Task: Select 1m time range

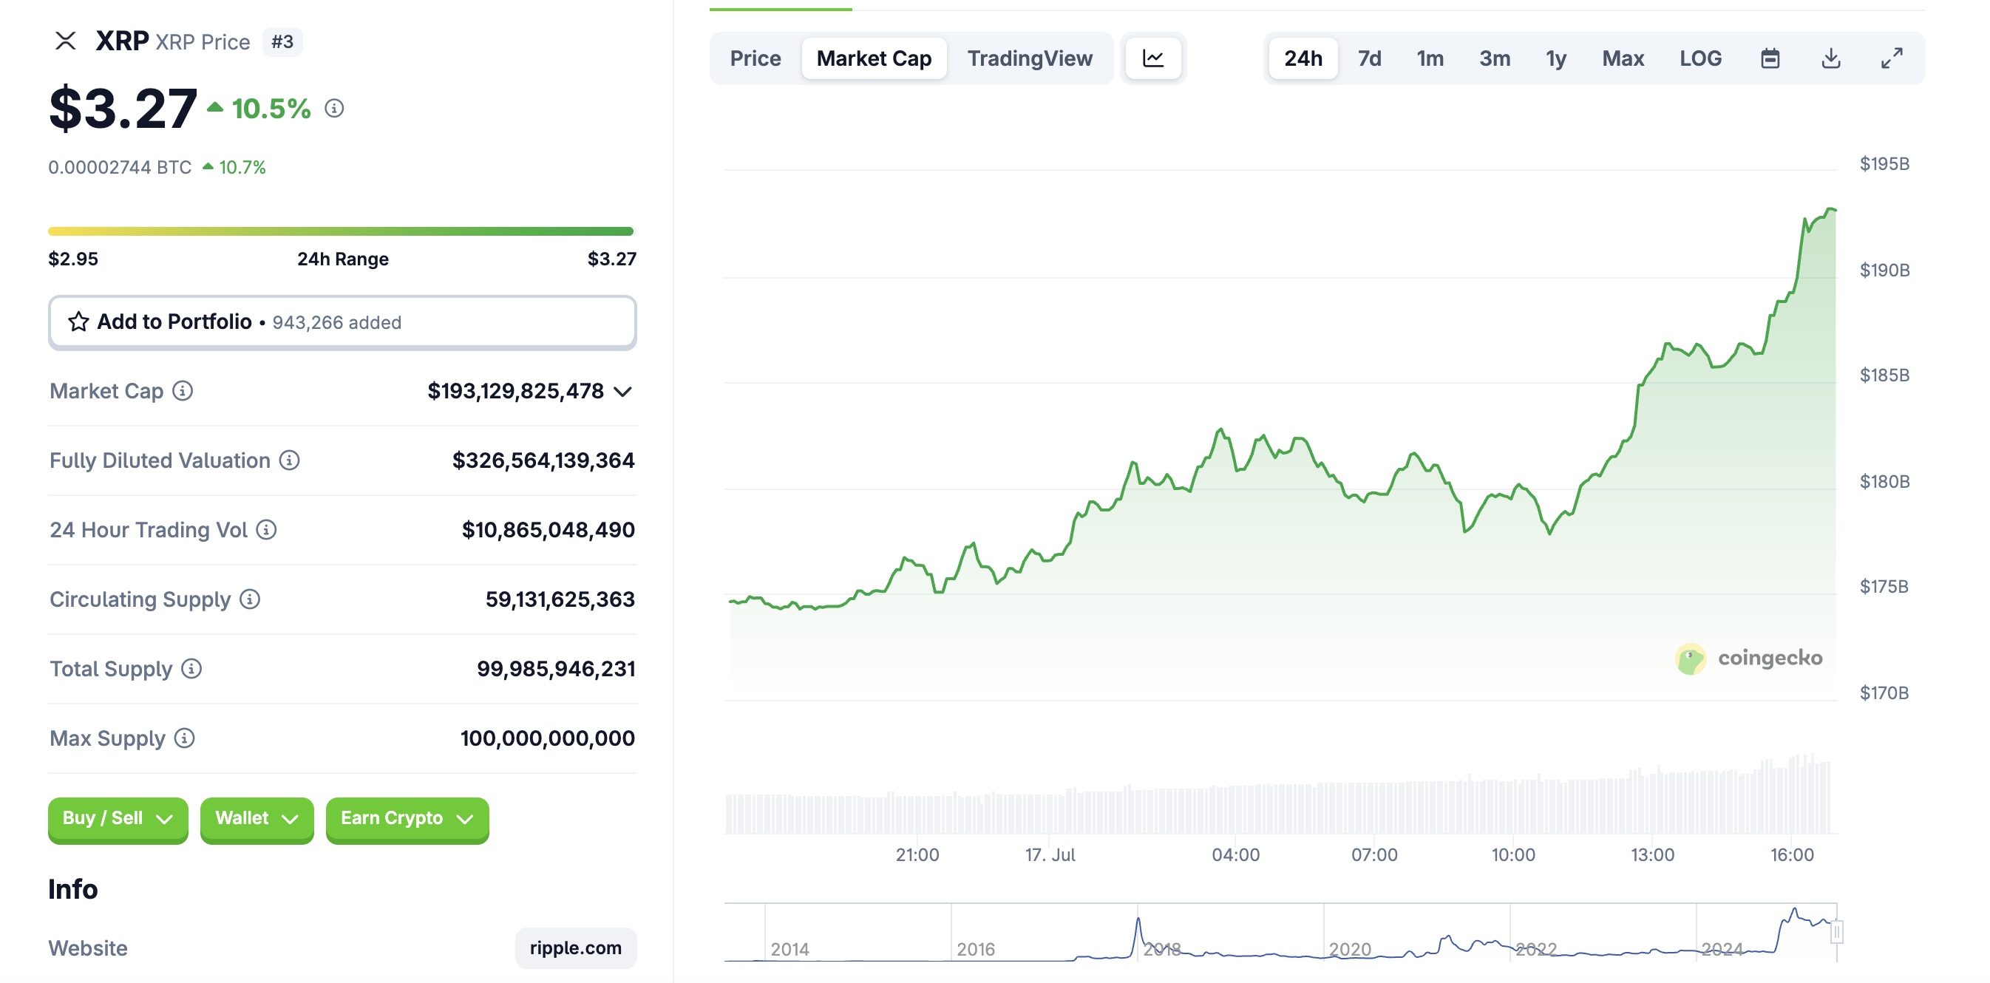Action: (1429, 58)
